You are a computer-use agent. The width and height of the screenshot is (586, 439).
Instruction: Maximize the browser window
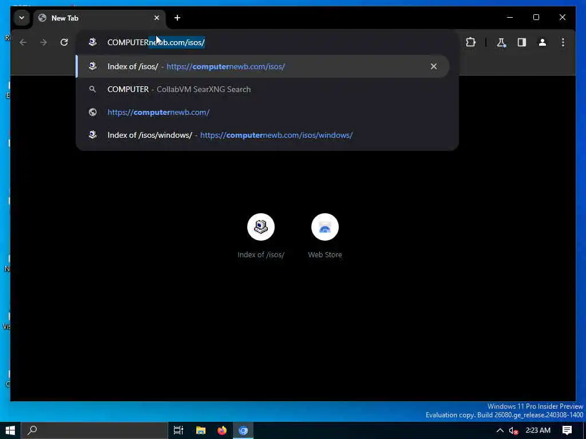click(x=536, y=17)
